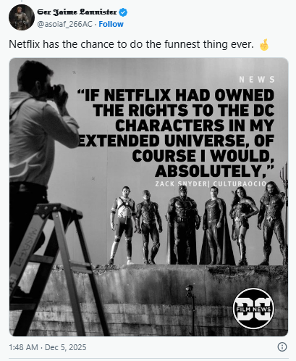Click the cyclist in white jersey
Image resolution: width=296 pixels, height=361 pixels.
[123, 225]
